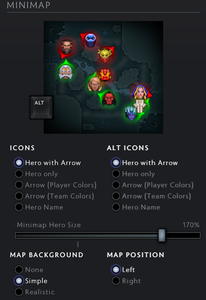Click the blonde Crystal Maiden hero icon
Screen dimensions: 206x300
pyautogui.click(x=140, y=93)
